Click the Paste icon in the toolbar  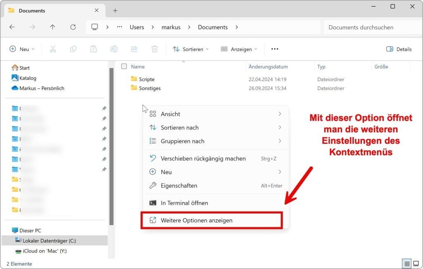(x=93, y=49)
